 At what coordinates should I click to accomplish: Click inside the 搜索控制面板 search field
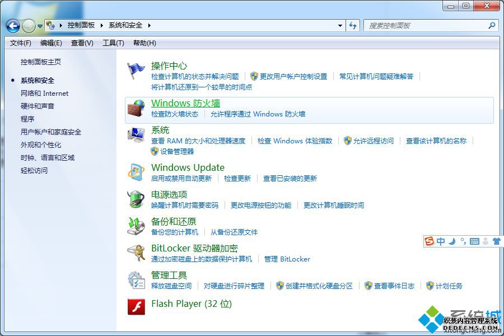(x=426, y=25)
